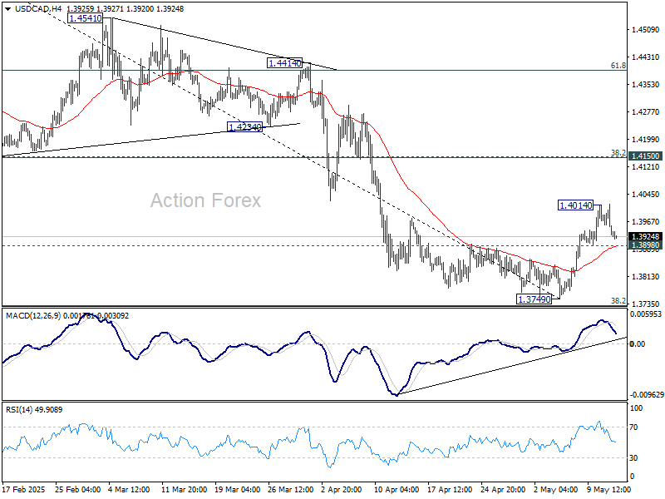Select the 38.2 label above 1.41500 line
Image resolution: width=665 pixels, height=499 pixels.
tap(618, 152)
